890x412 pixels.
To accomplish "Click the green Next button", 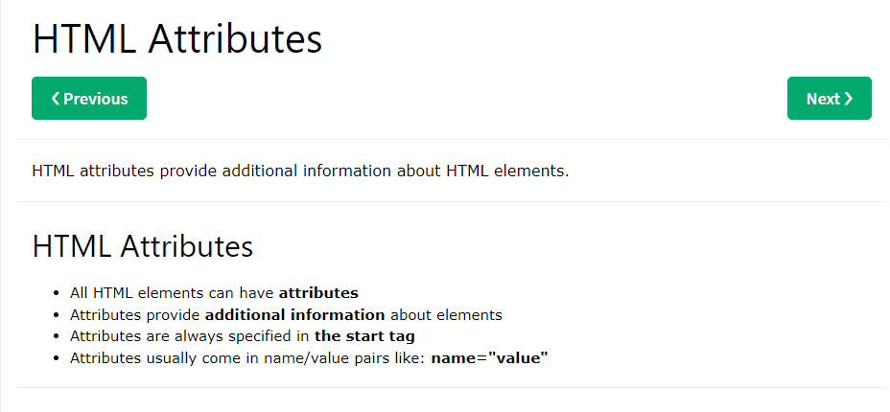I will [x=829, y=99].
